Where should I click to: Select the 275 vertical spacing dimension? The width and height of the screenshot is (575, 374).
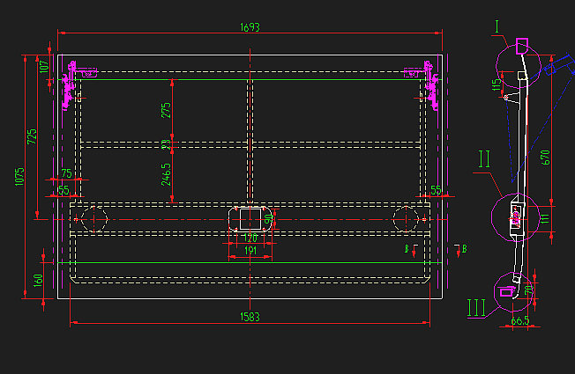(x=166, y=110)
